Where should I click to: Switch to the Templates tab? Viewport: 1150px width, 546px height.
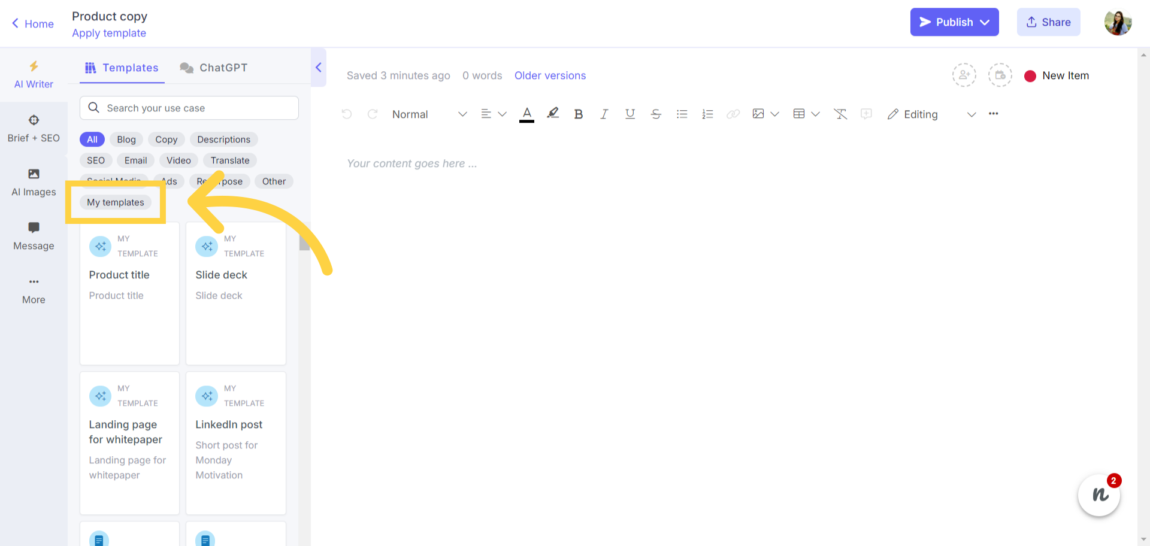click(122, 68)
